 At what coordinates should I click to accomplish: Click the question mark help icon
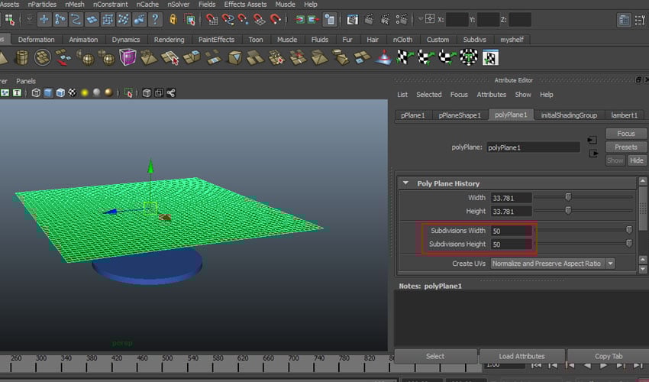tap(155, 20)
